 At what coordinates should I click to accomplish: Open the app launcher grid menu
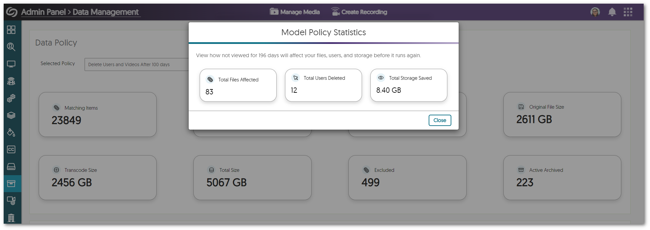click(x=628, y=12)
